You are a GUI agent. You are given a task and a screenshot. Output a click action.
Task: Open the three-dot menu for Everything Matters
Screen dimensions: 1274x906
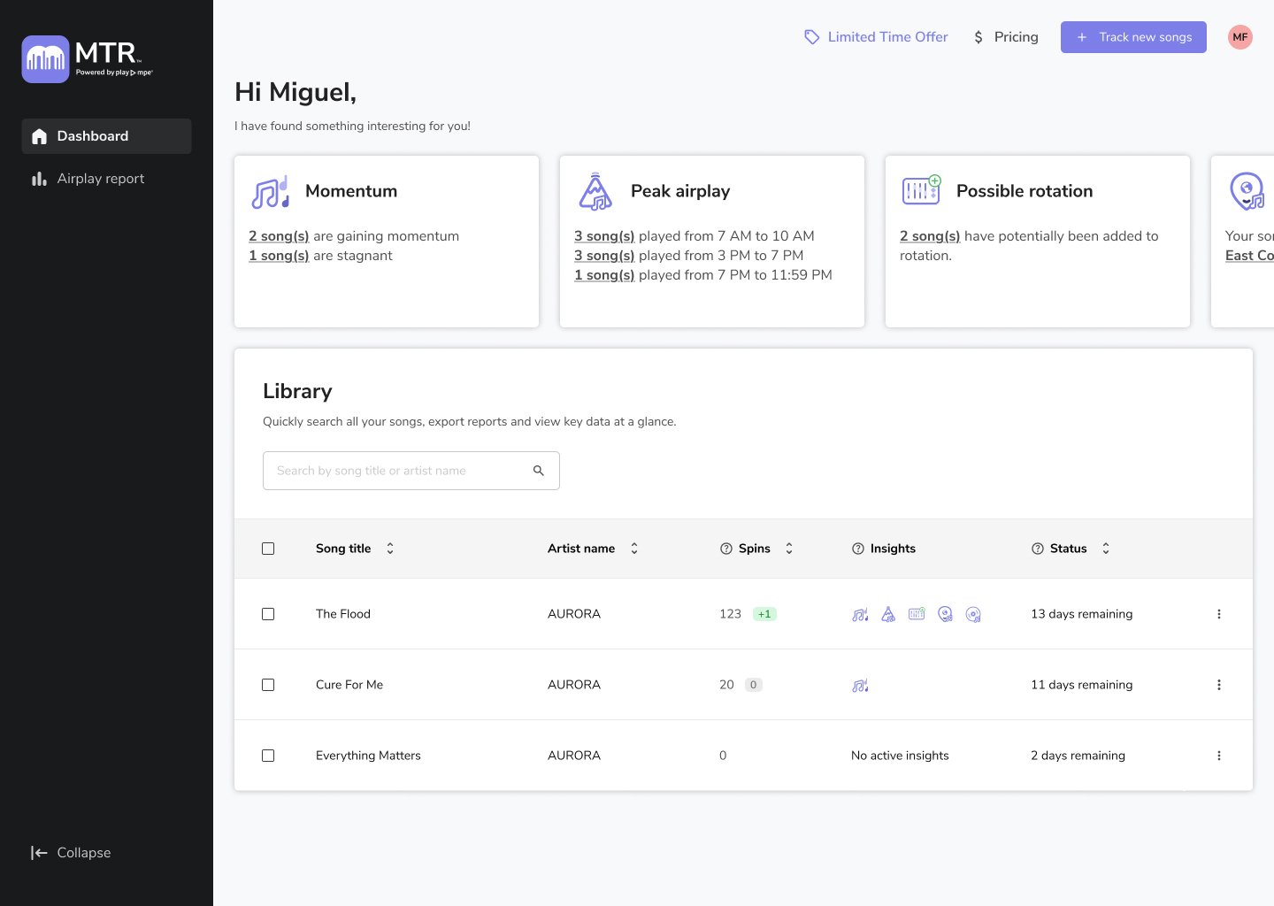1218,756
